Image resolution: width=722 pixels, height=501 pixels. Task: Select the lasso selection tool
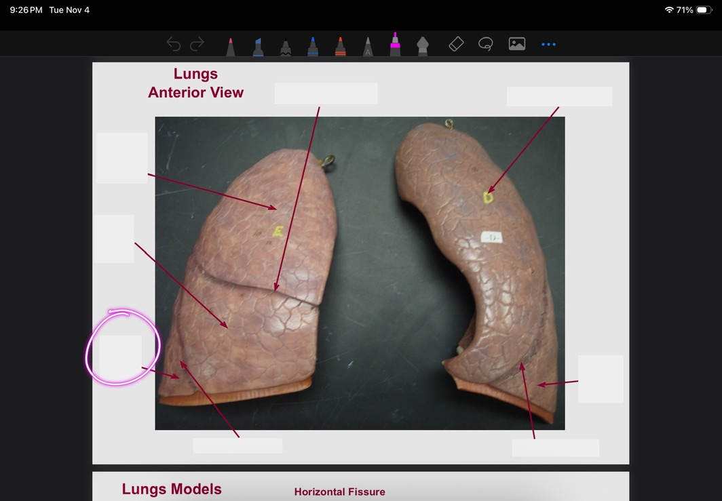pos(485,45)
